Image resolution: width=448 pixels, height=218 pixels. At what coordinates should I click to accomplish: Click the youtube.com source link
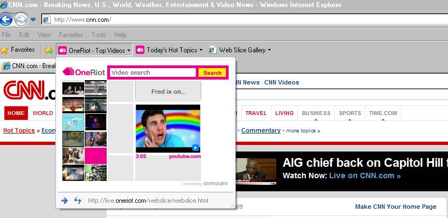[x=184, y=156]
